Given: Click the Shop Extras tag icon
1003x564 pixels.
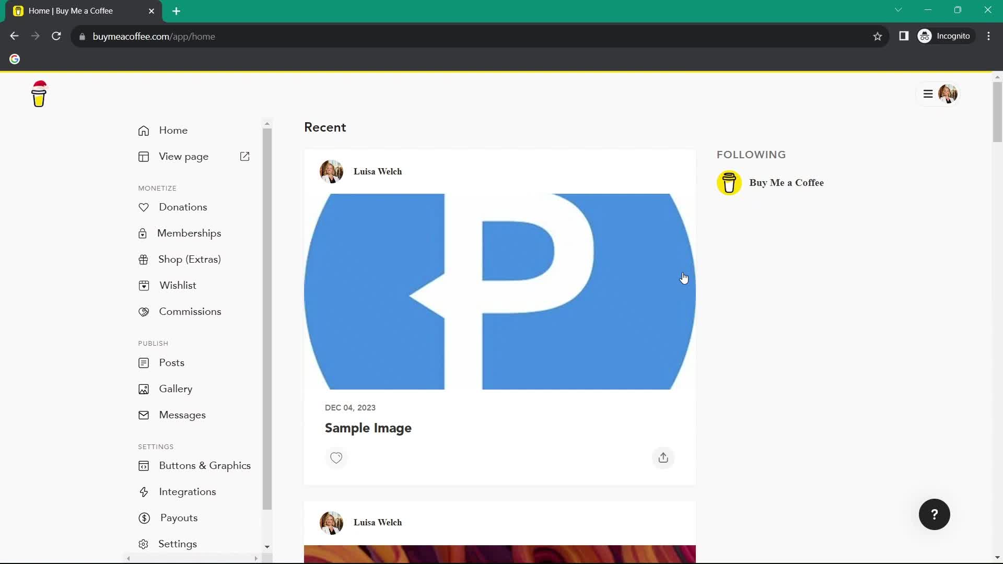Looking at the screenshot, I should pyautogui.click(x=143, y=260).
